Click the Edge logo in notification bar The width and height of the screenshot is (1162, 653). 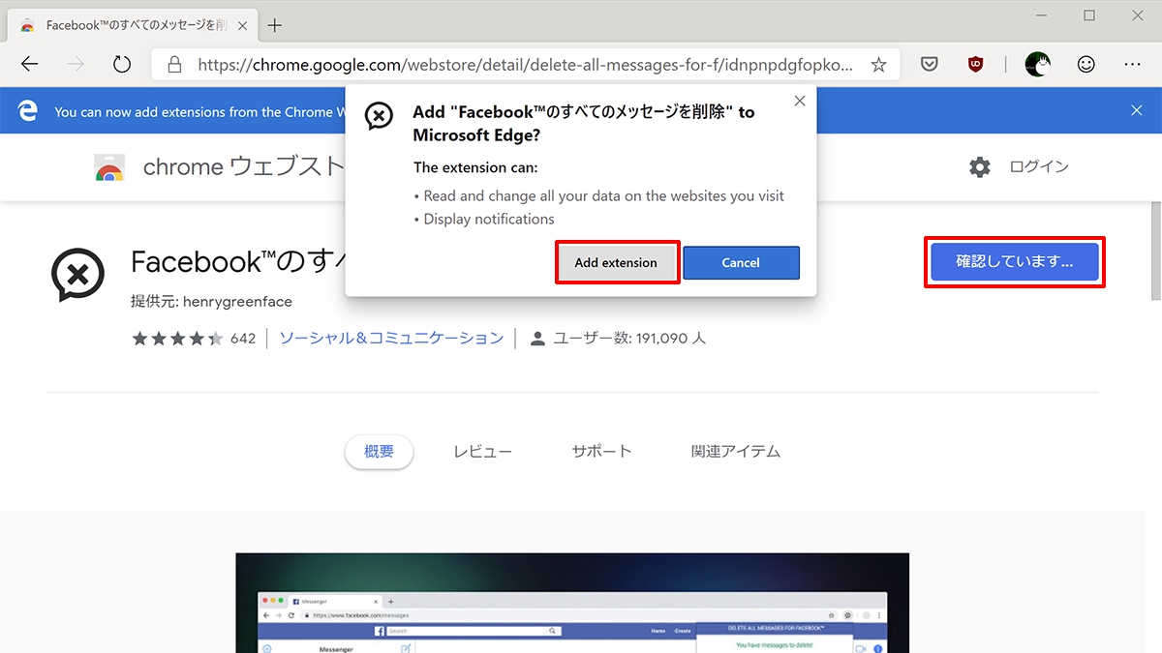(x=27, y=111)
